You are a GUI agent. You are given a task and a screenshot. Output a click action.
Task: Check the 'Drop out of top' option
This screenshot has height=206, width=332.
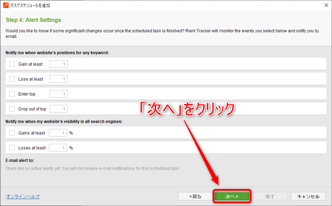coord(12,109)
